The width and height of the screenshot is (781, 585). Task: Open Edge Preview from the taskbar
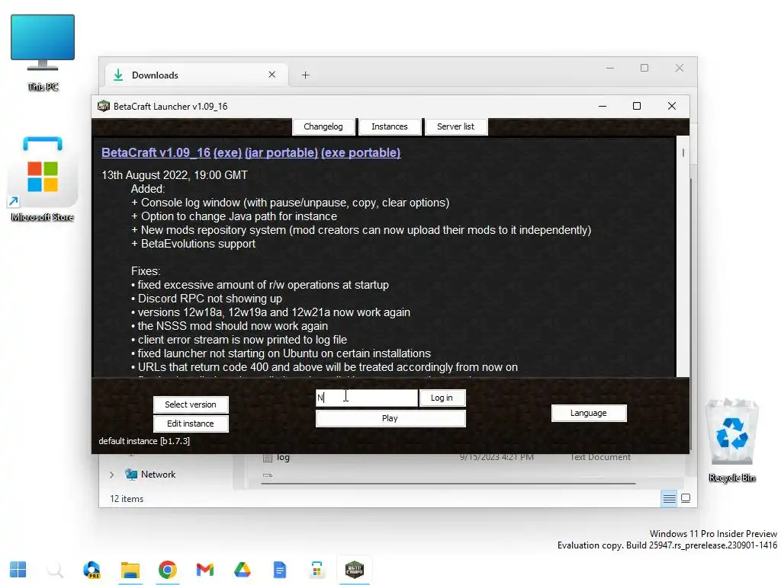(92, 570)
